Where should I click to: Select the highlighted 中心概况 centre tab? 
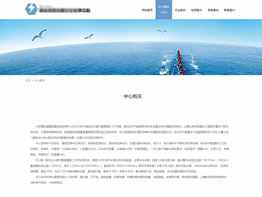click(x=164, y=10)
